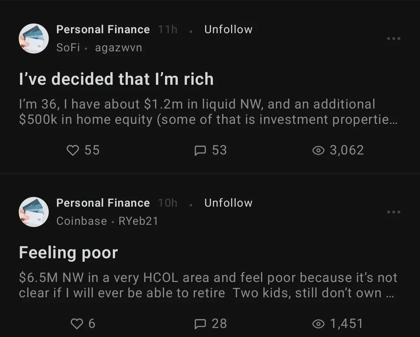Viewport: 420px width, 337px height.
Task: Open the SoFi company tag
Action: 68,48
